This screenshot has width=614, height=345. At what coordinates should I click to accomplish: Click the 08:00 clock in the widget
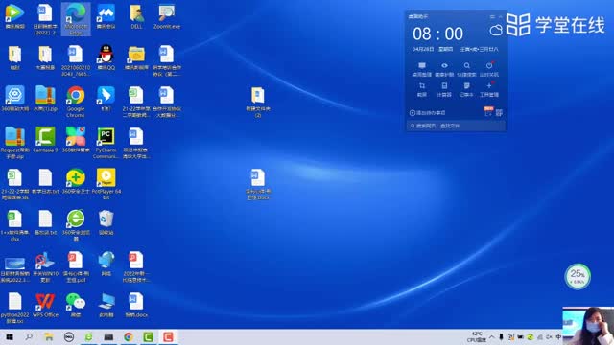437,34
